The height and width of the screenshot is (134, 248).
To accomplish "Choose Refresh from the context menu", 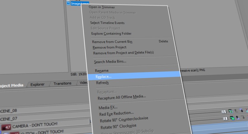I will [x=102, y=83].
